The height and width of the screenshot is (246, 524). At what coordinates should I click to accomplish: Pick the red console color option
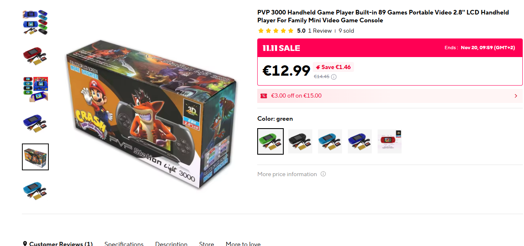(x=390, y=141)
